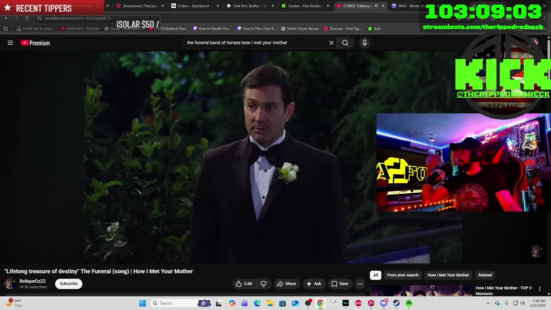Reload the page
Image resolution: width=551 pixels, height=310 pixels.
click(x=27, y=18)
